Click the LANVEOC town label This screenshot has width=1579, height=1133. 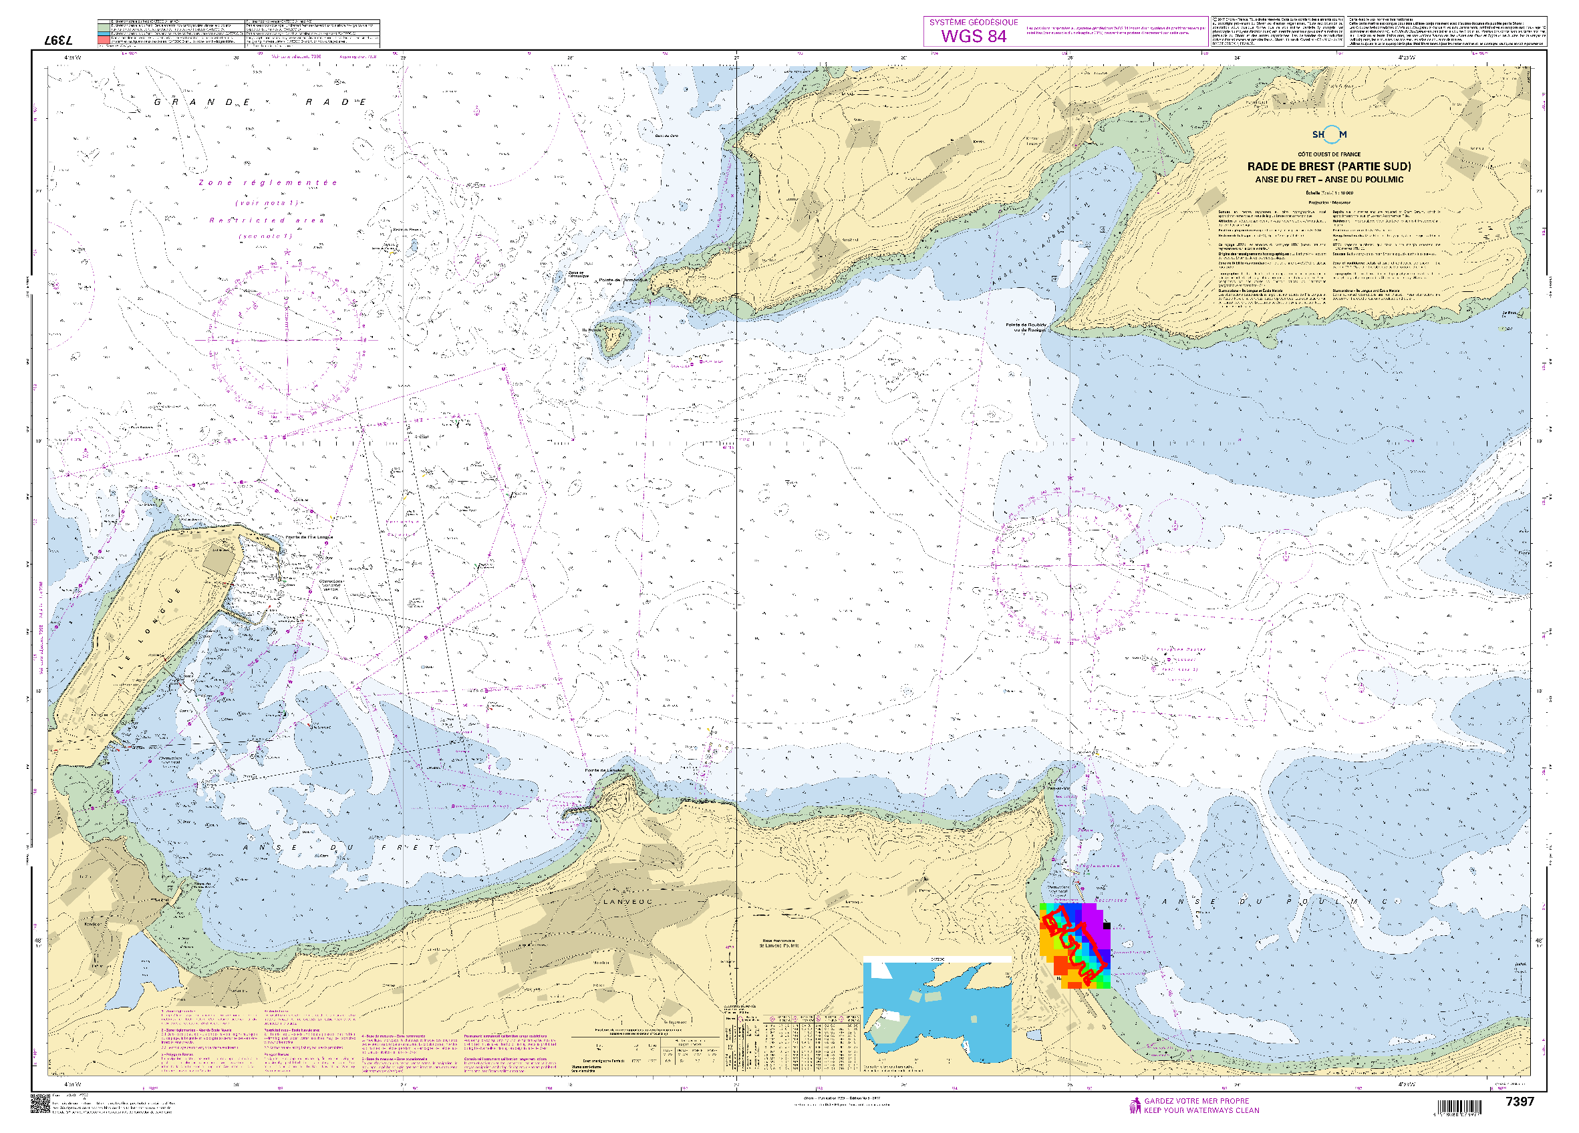click(x=628, y=902)
